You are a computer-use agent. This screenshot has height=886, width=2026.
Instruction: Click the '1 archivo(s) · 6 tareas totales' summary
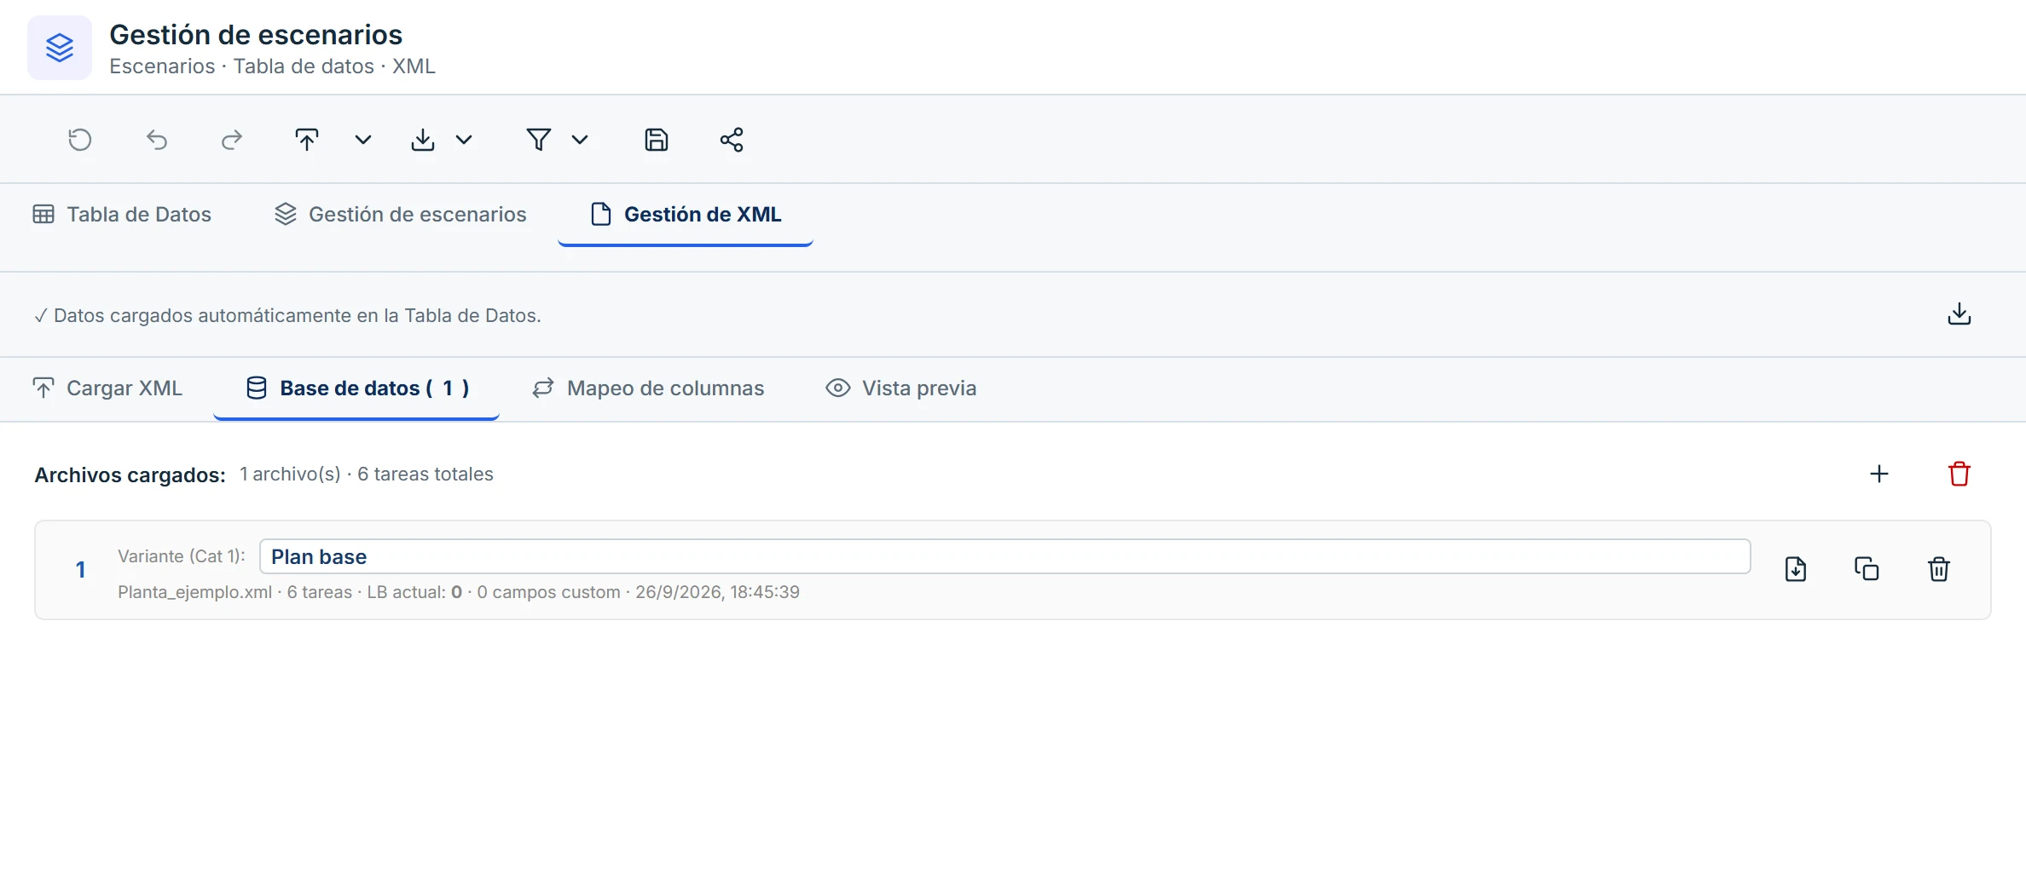coord(367,475)
